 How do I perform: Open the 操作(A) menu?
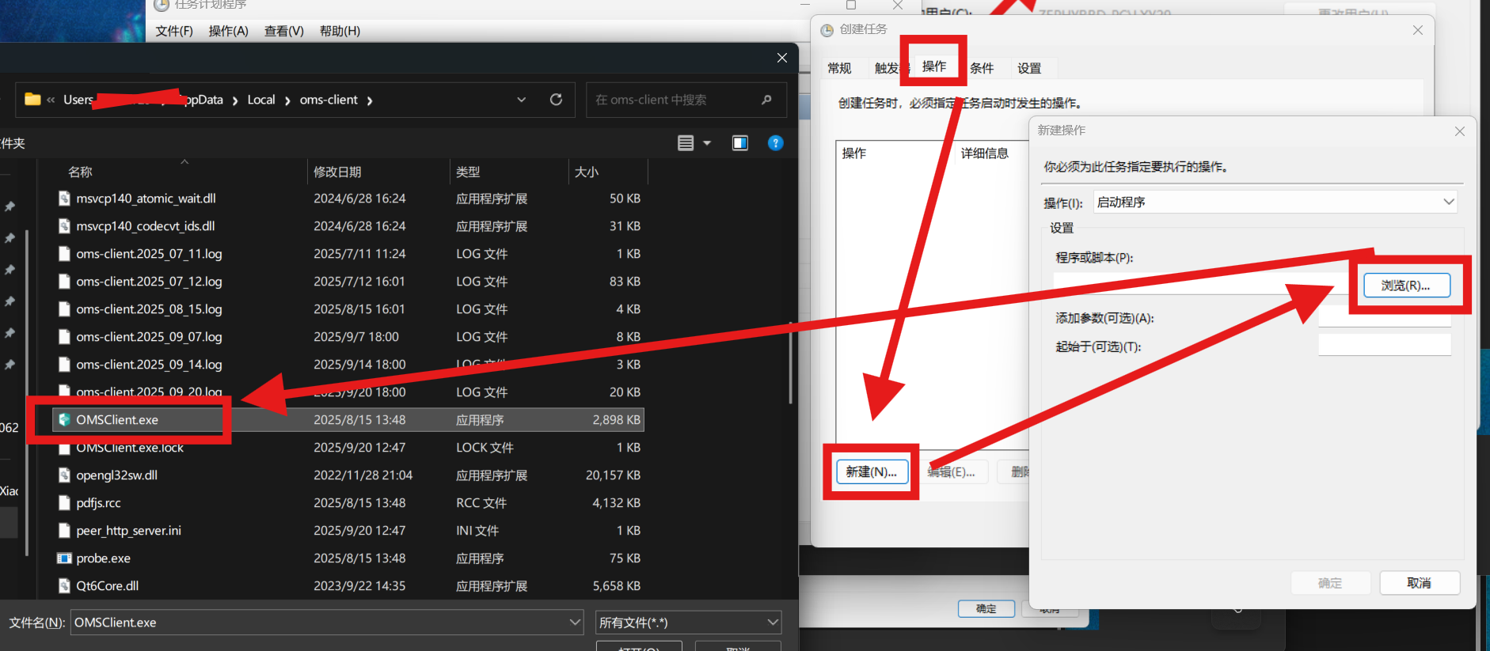pyautogui.click(x=228, y=31)
